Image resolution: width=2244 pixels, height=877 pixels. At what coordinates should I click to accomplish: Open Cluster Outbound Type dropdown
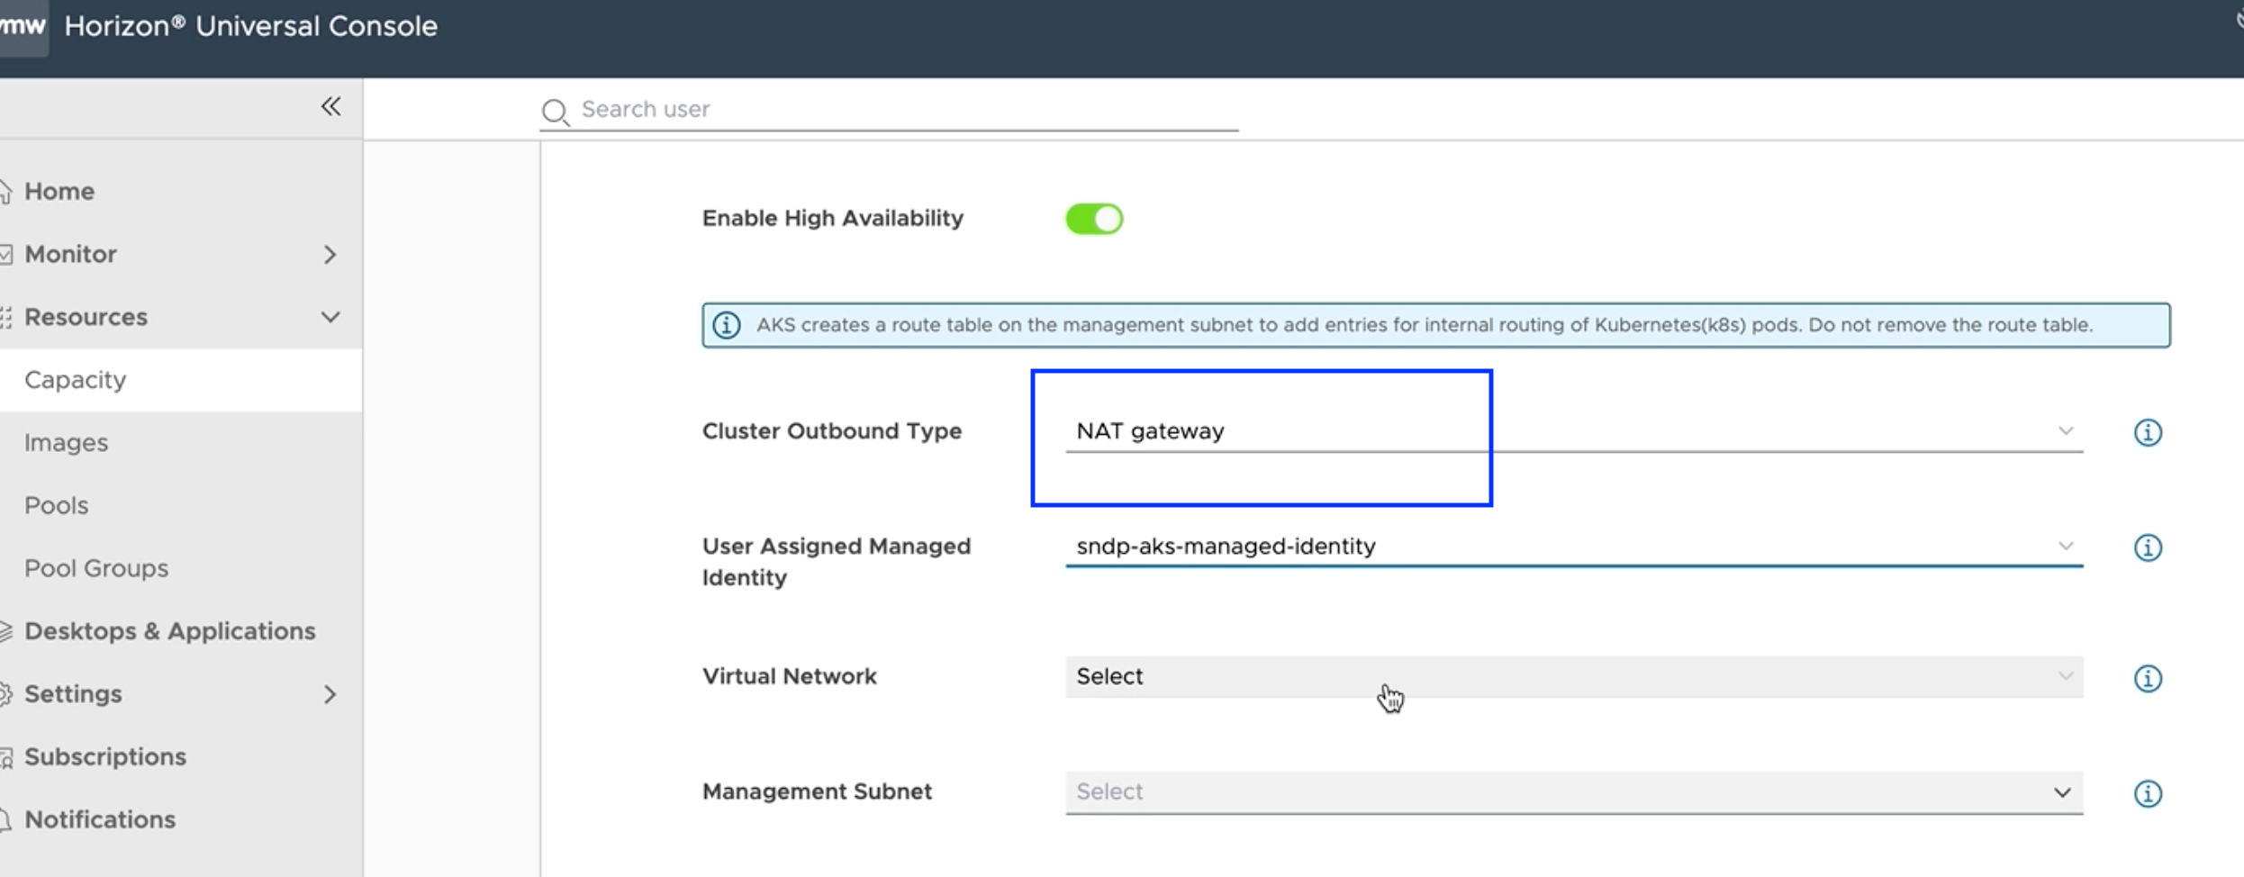pyautogui.click(x=1574, y=431)
